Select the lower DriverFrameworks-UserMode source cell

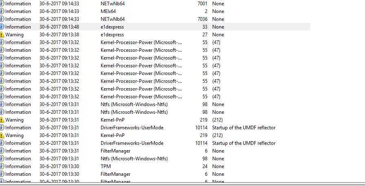coord(132,143)
